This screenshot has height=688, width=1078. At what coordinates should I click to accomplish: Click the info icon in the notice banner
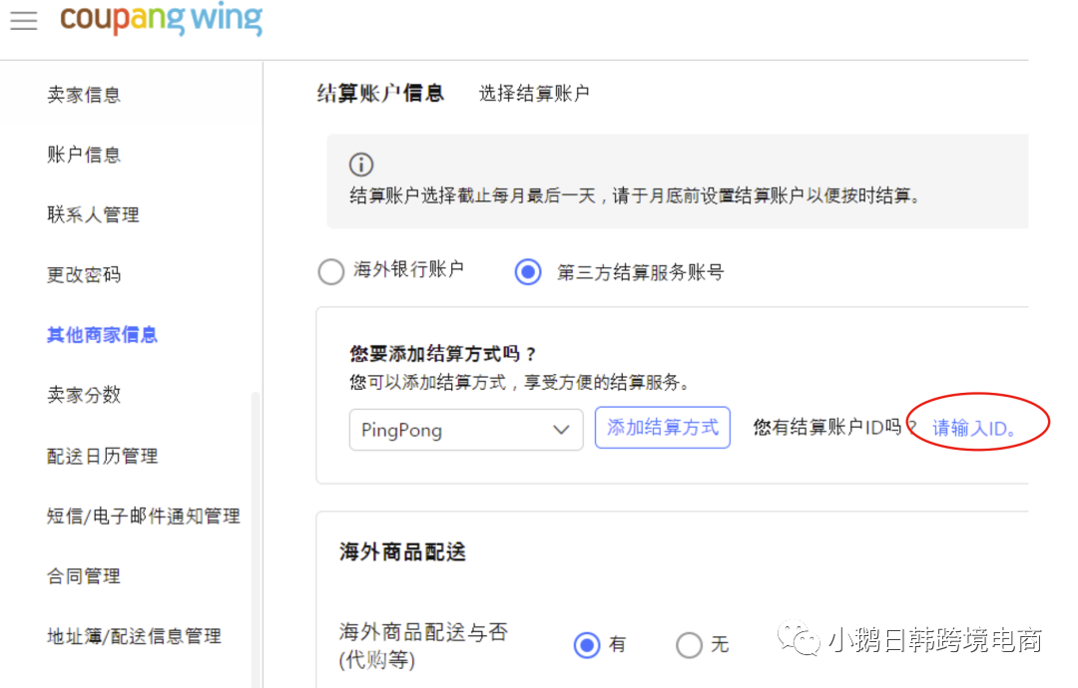[x=361, y=165]
